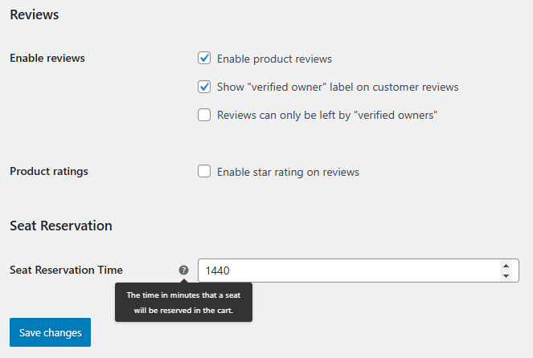Viewport: 533px width, 358px height.
Task: Disable the Show "verified owner" label checkbox
Action: pyautogui.click(x=204, y=87)
